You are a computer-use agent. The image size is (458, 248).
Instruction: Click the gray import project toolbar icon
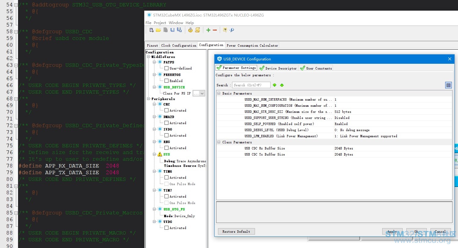[165, 30]
